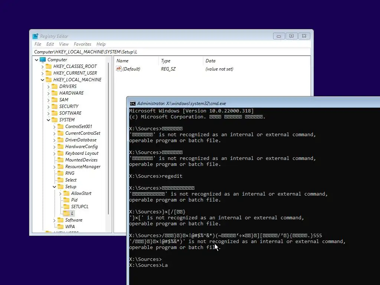Click the SAM folder icon
This screenshot has width=380, height=285.
tap(55, 99)
